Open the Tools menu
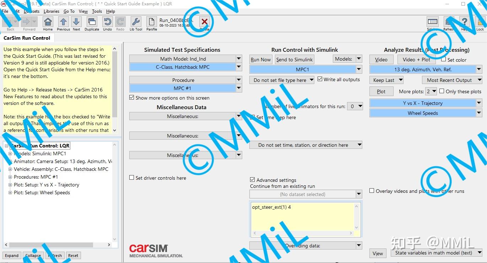This screenshot has width=487, height=263. 97,11
